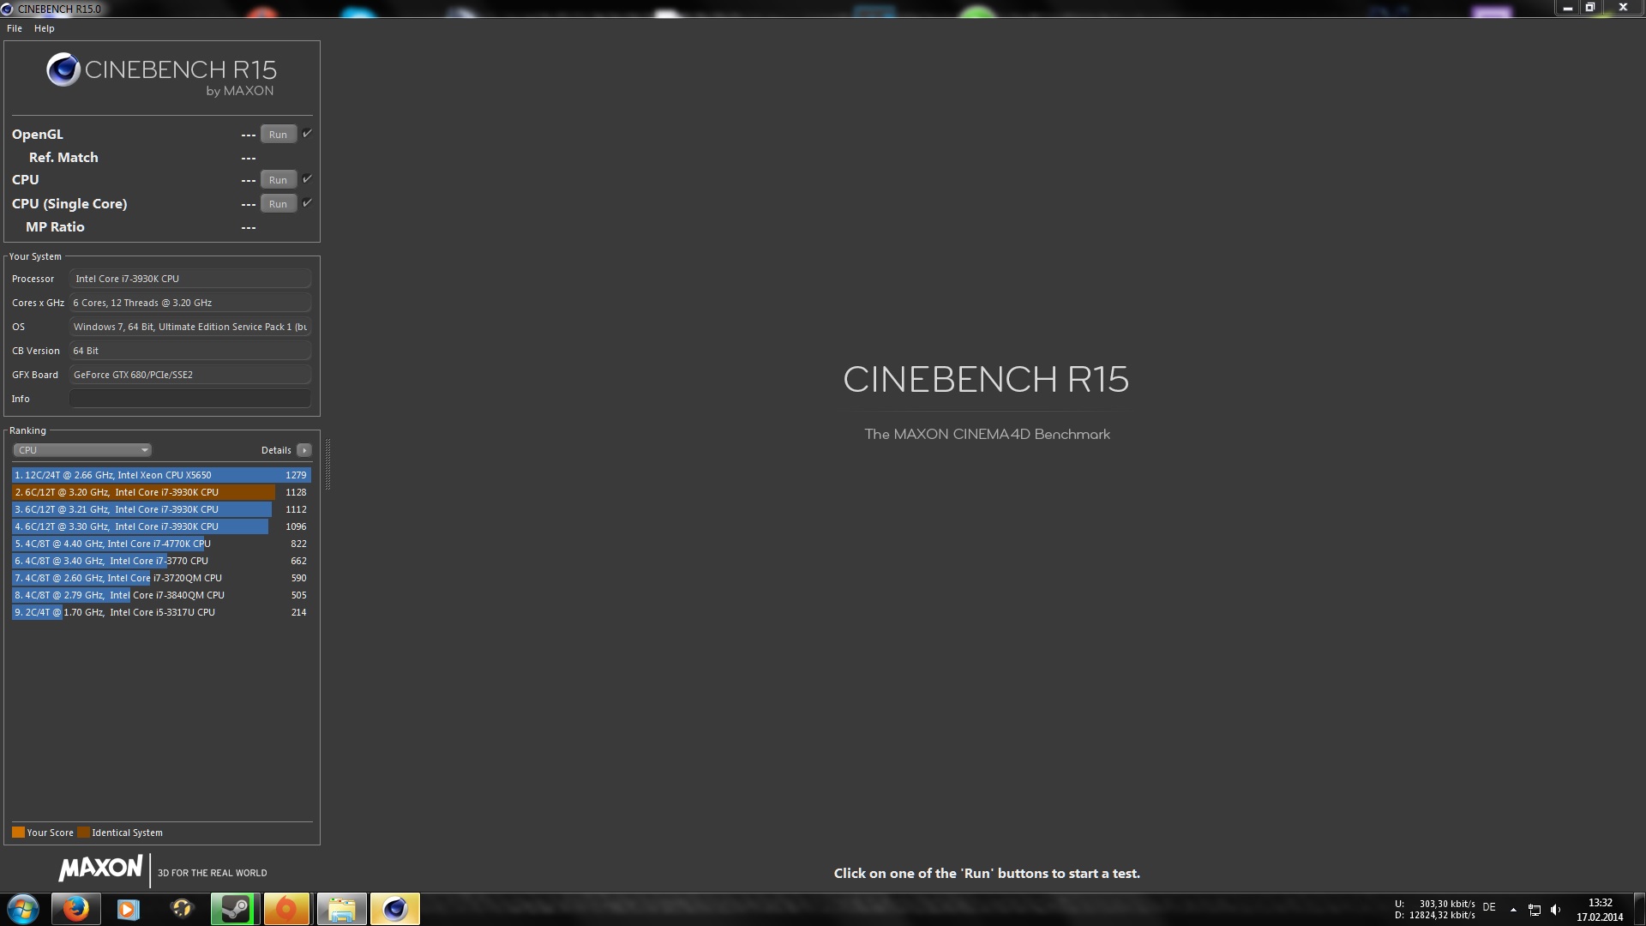Image resolution: width=1646 pixels, height=926 pixels.
Task: Select rank 8 Intel Core i7-3840QM entry
Action: pyautogui.click(x=161, y=595)
